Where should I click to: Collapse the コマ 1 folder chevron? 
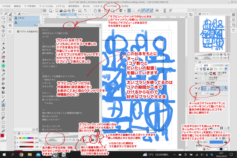202,74
